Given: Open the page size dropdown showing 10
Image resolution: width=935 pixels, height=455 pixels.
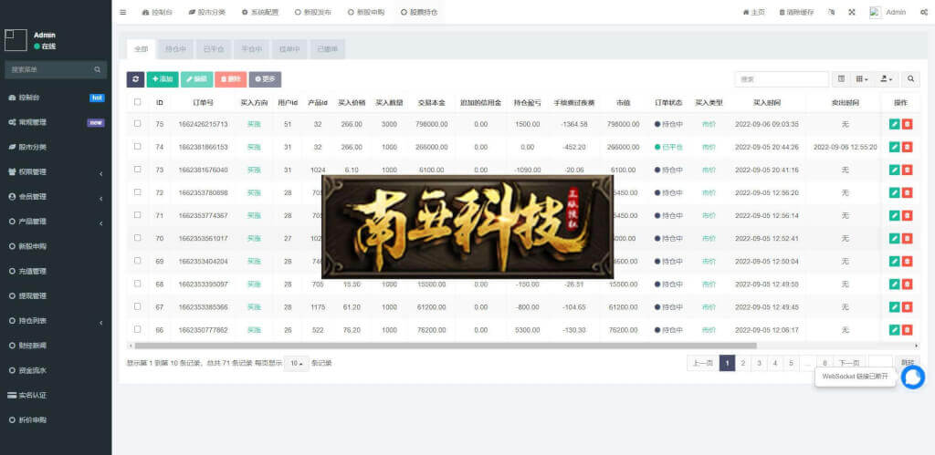Looking at the screenshot, I should point(297,363).
